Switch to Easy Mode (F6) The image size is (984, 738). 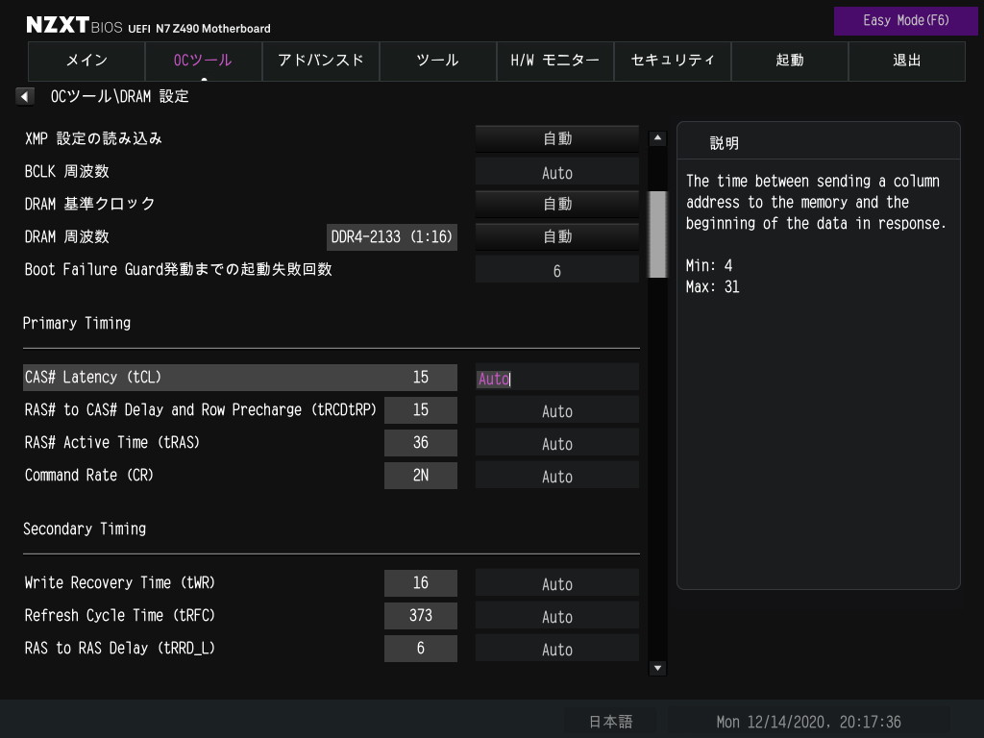[x=905, y=21]
